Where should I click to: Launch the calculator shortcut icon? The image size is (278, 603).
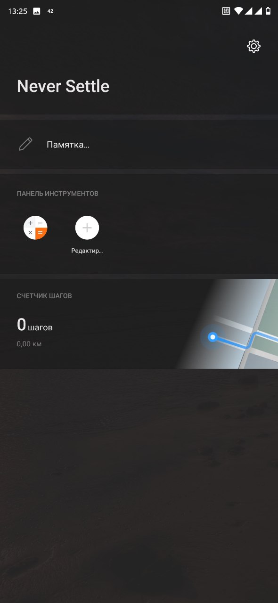point(35,228)
